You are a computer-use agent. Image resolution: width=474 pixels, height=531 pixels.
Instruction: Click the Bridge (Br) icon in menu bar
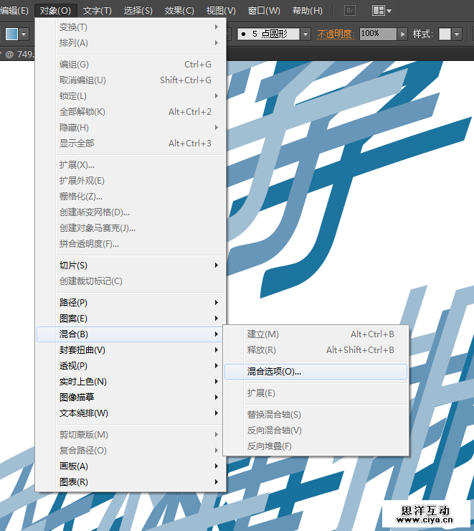pos(350,11)
